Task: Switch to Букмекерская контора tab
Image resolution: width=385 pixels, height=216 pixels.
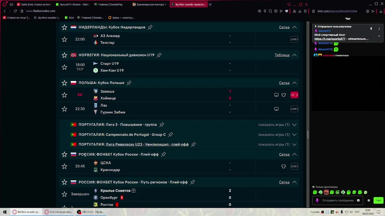Action: (x=149, y=4)
